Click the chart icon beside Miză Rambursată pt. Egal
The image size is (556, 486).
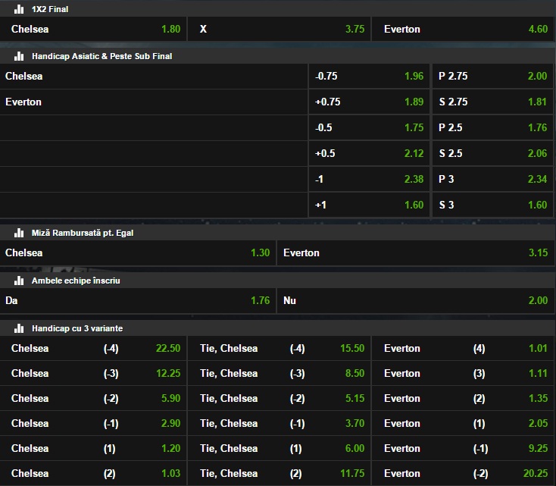click(19, 233)
